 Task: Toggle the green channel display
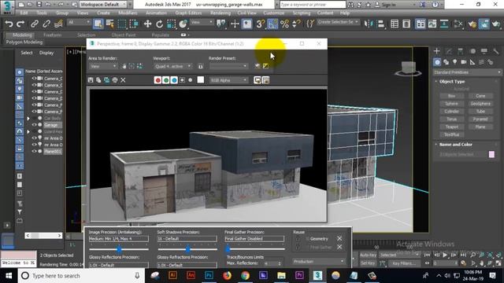pyautogui.click(x=166, y=80)
